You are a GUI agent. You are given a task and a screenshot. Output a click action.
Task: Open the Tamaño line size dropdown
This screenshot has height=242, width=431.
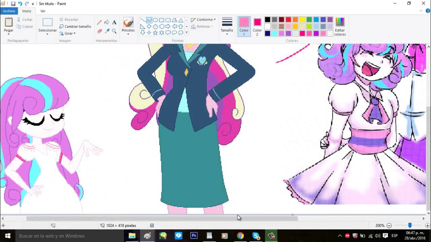pos(227,27)
